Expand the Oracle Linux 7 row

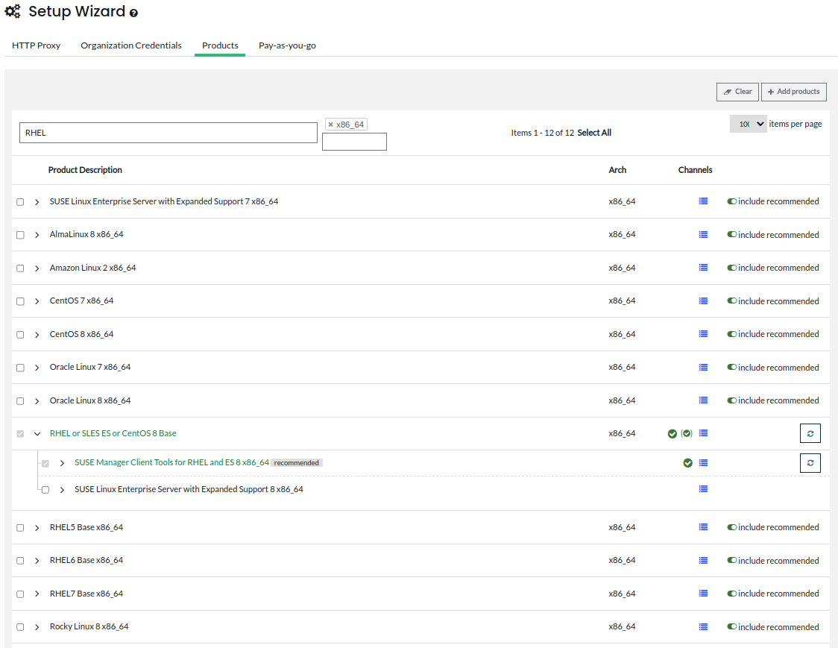point(37,368)
